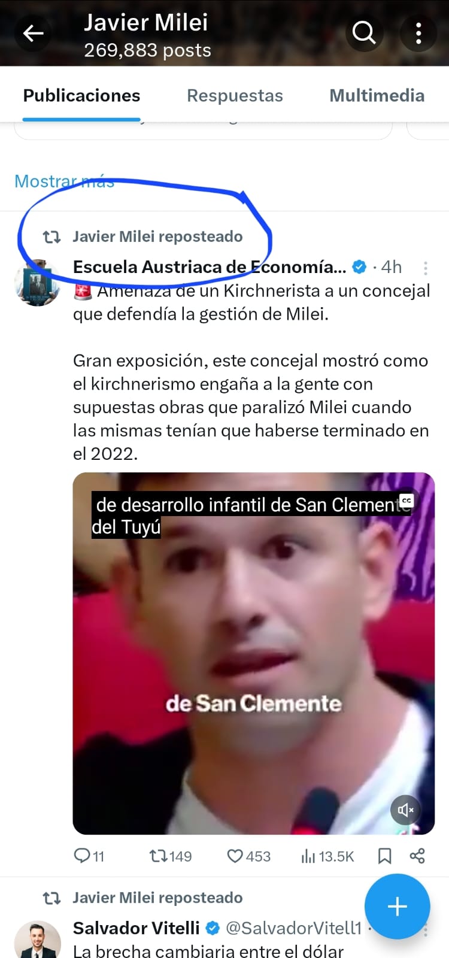Screen dimensions: 449x958
Task: Open the Escuela Austriaca post options menu
Action: [426, 268]
